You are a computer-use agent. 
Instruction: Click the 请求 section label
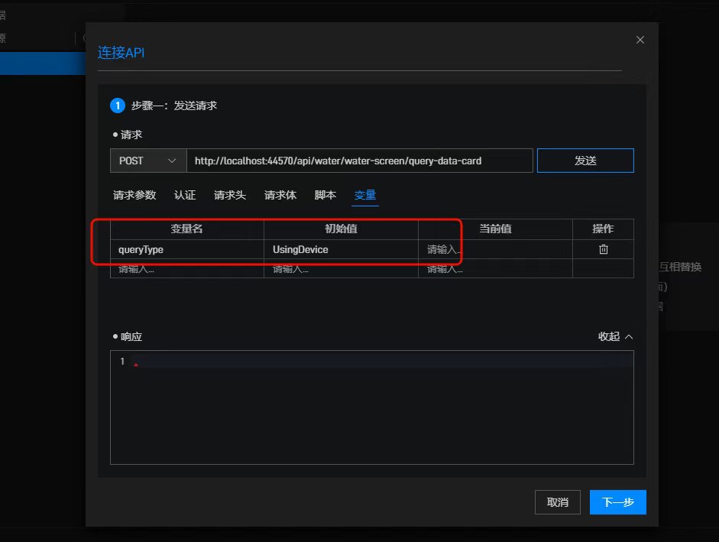[x=131, y=135]
